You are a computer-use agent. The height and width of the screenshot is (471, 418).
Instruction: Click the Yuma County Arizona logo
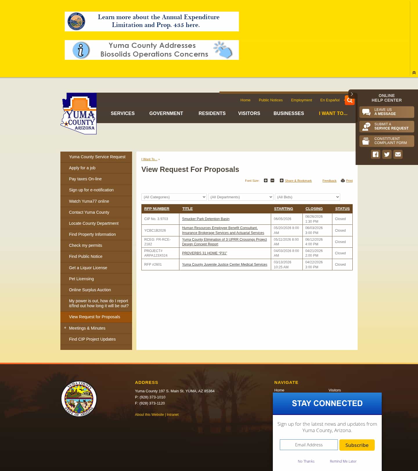79,114
